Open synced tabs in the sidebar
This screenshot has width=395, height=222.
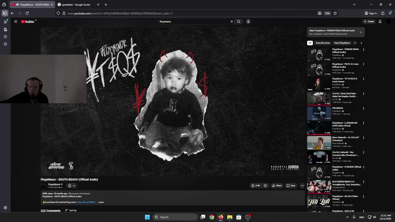[5, 29]
